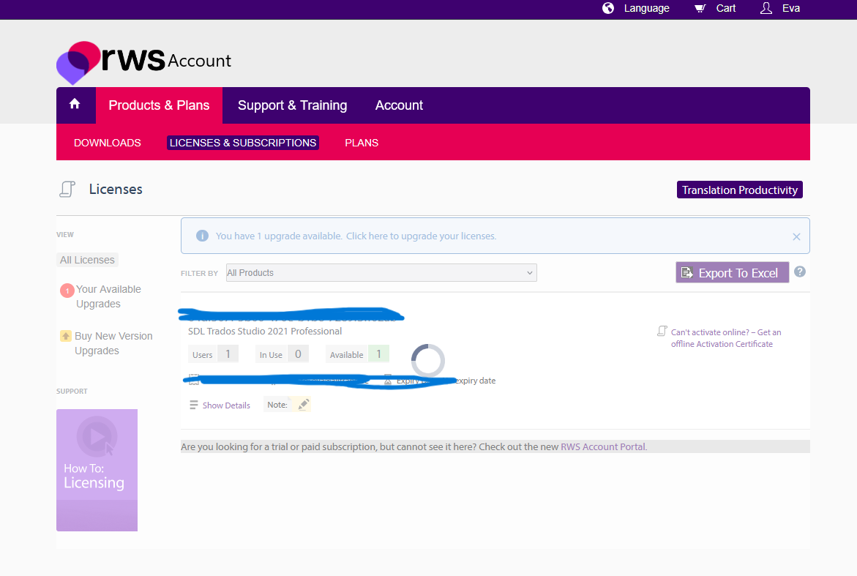The width and height of the screenshot is (857, 576).
Task: Click SDL Trados Studio 2021 Professional text
Action: coord(265,331)
